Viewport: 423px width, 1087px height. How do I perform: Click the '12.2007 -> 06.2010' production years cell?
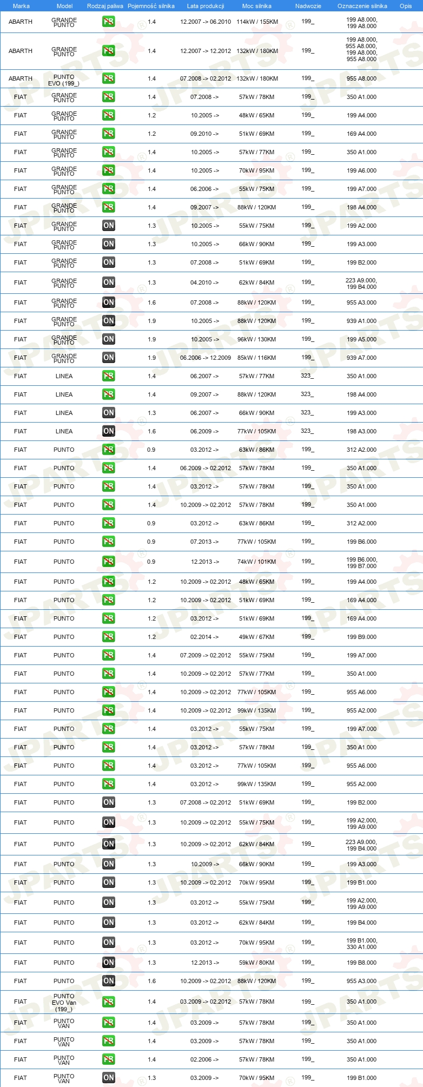pyautogui.click(x=206, y=22)
